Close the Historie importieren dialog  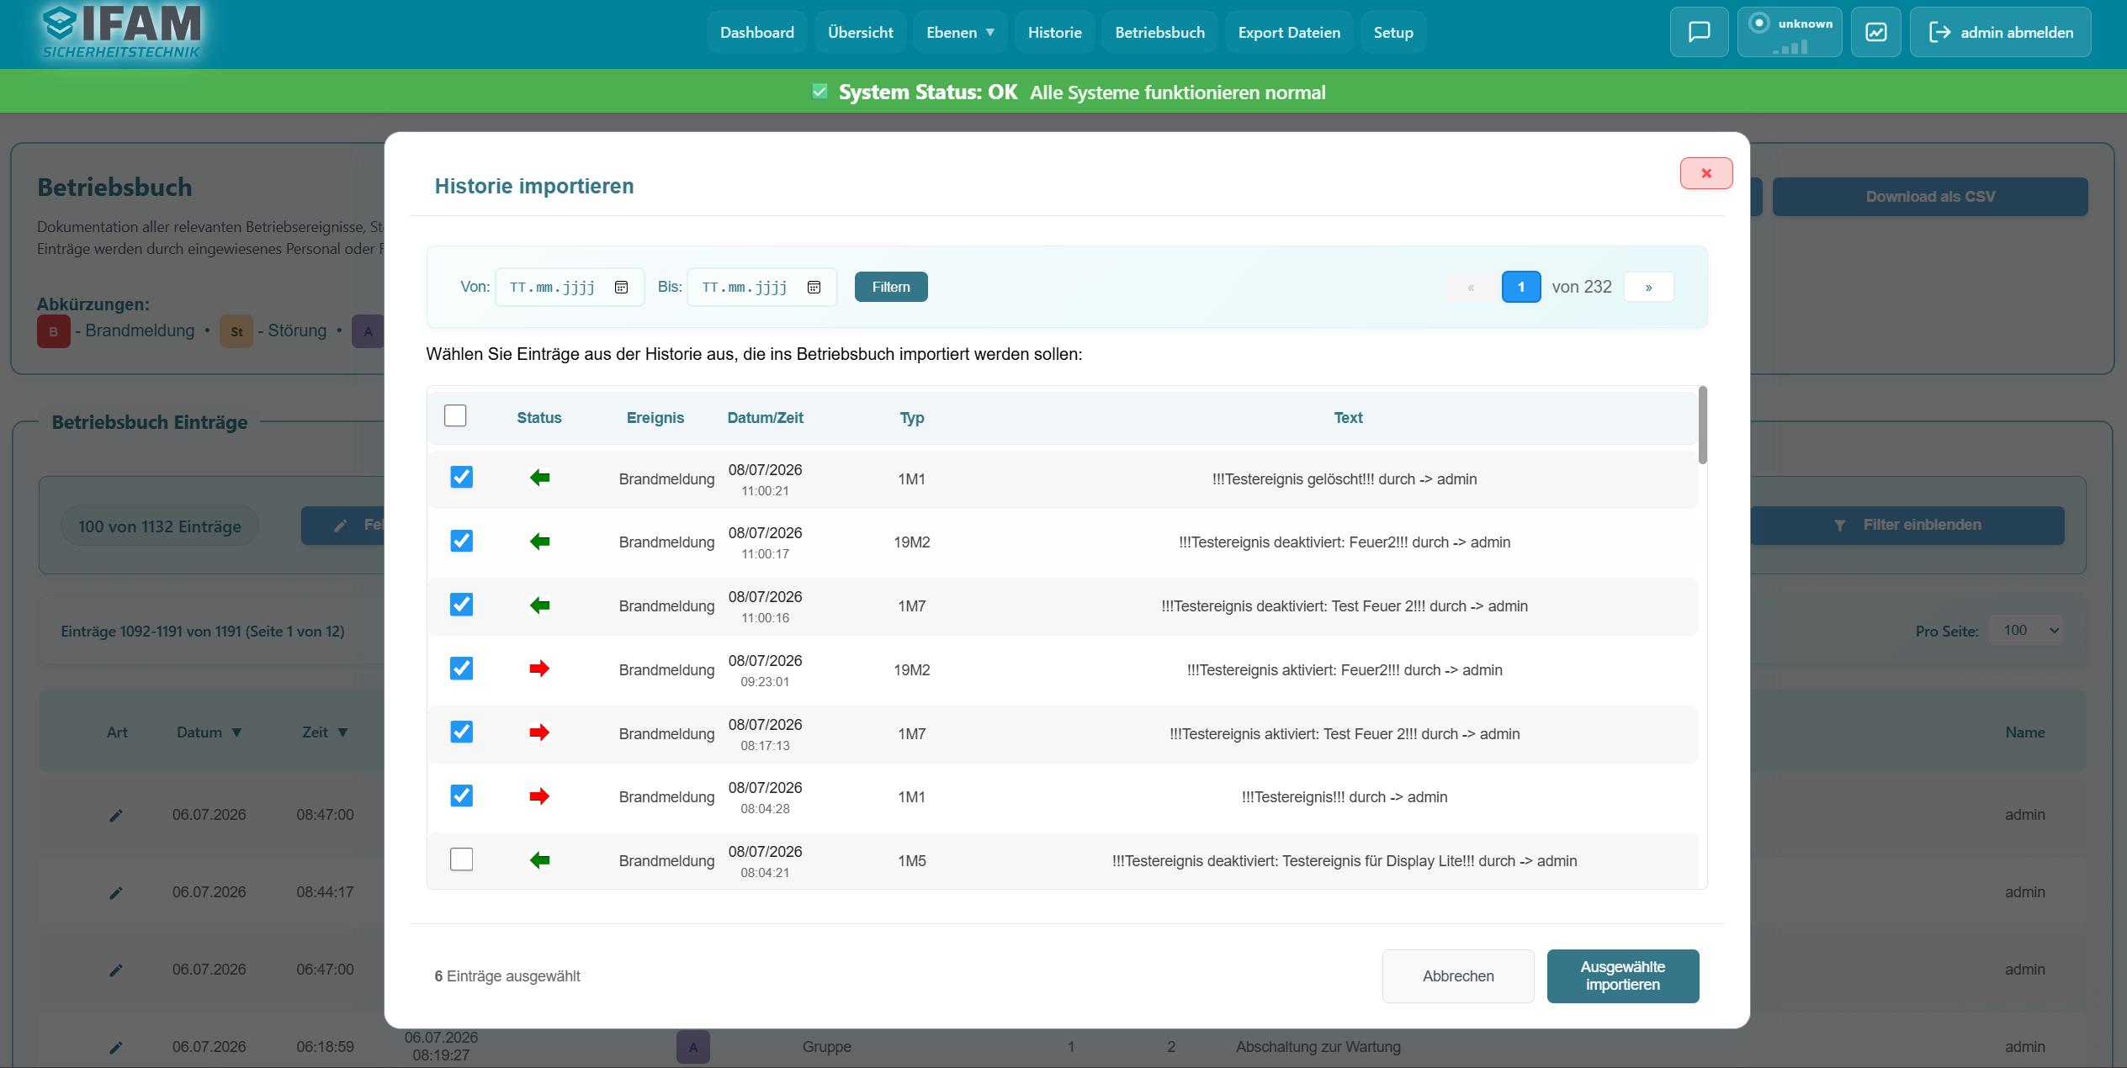coord(1706,173)
